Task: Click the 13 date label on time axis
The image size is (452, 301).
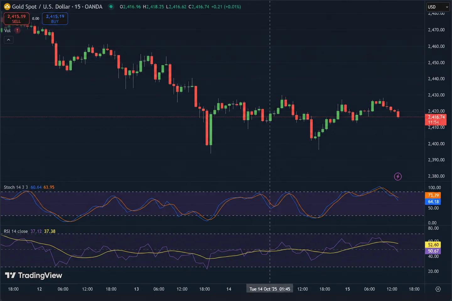Action: (136, 289)
